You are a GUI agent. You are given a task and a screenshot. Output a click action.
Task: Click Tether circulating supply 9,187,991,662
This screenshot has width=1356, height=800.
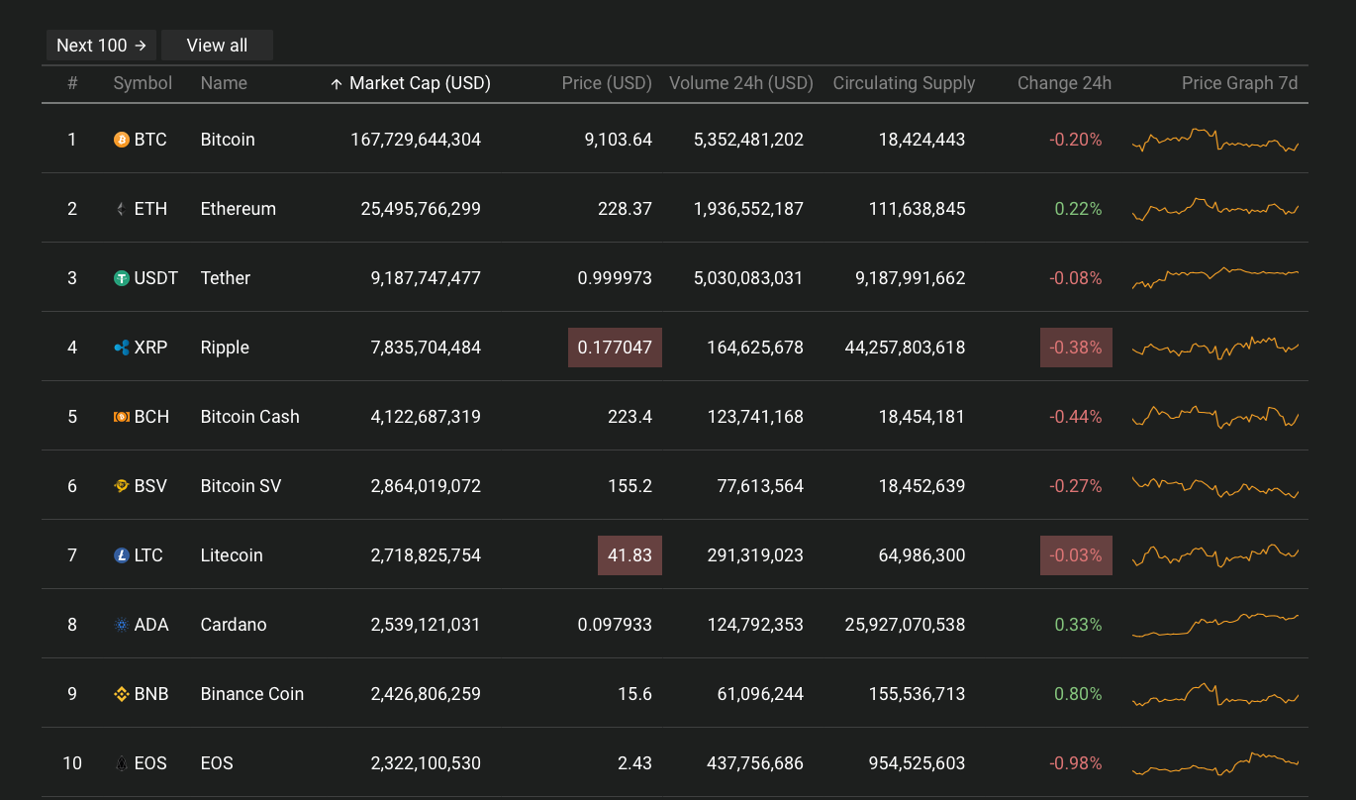[911, 278]
